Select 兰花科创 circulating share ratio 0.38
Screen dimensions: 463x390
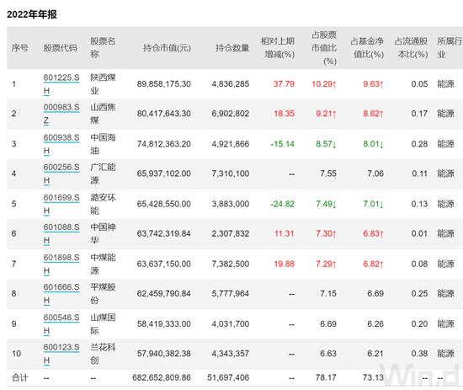(419, 354)
